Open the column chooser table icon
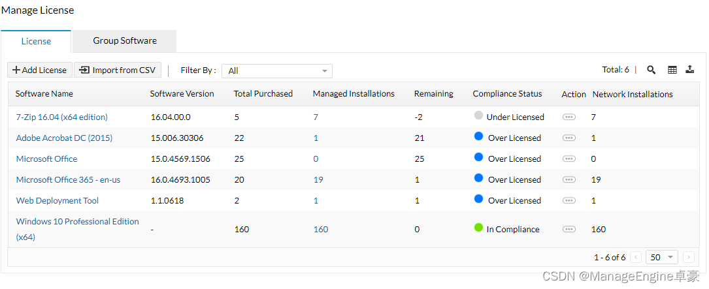The image size is (709, 289). pos(672,70)
